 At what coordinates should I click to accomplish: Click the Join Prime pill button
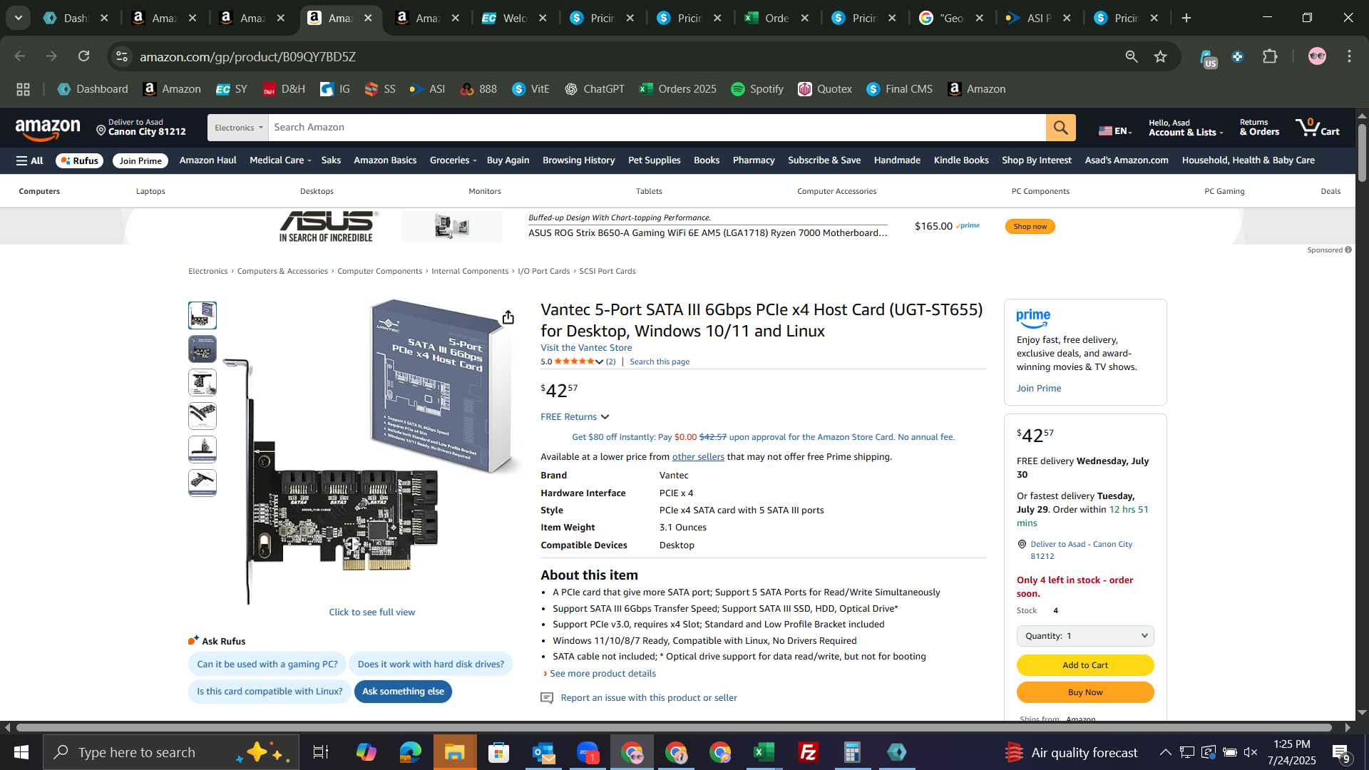click(x=140, y=161)
